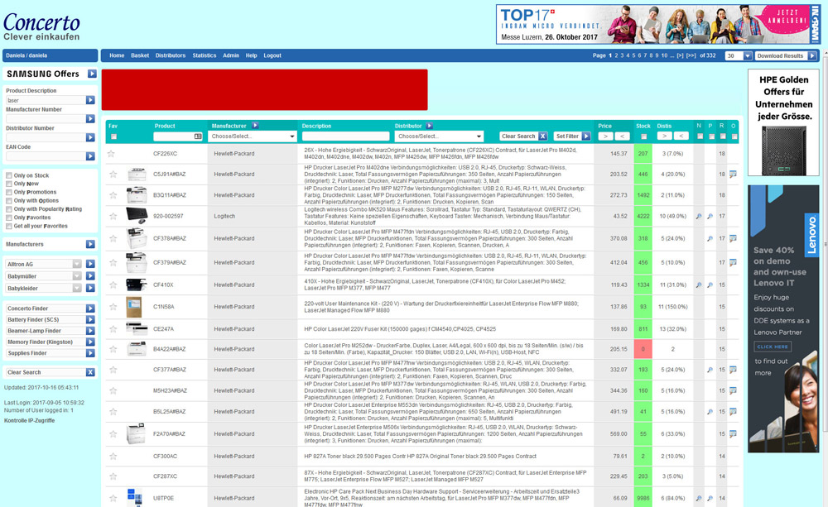Open Help menu item
828x507 pixels.
click(x=252, y=55)
